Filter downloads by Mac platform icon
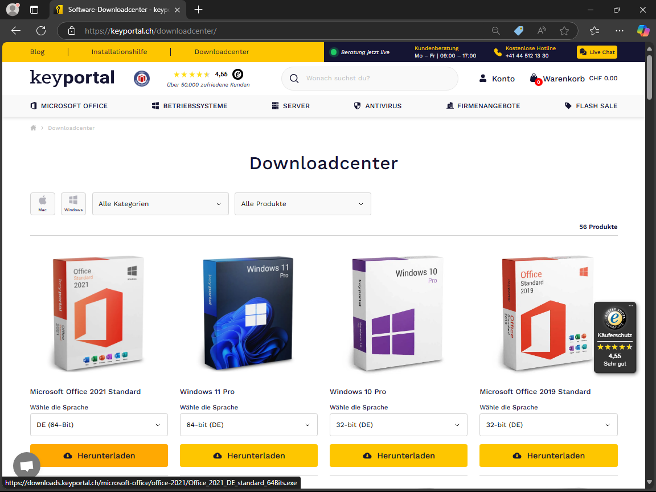656x492 pixels. tap(43, 203)
